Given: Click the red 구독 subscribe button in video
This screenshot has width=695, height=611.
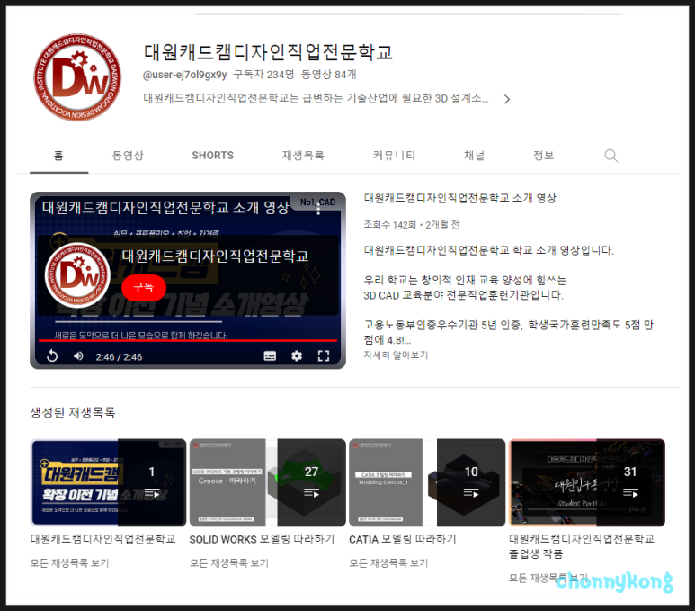Looking at the screenshot, I should click(144, 287).
